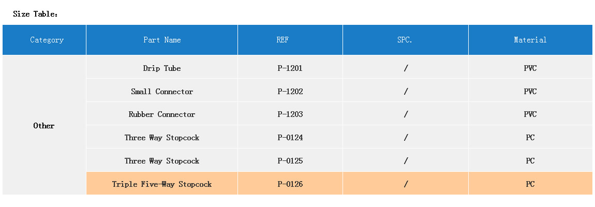This screenshot has height=207, width=595.
Task: Click the Size Table heading text
Action: (x=35, y=14)
